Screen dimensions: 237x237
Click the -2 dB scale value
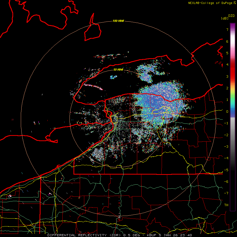pyautogui.click(x=226, y=135)
